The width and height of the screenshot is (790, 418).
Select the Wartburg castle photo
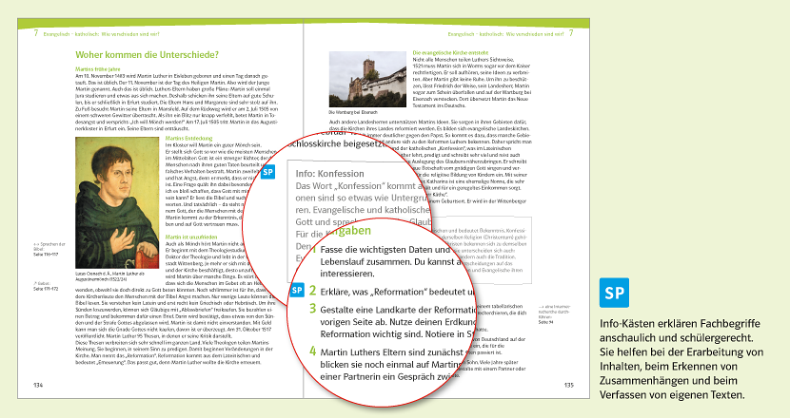367,79
